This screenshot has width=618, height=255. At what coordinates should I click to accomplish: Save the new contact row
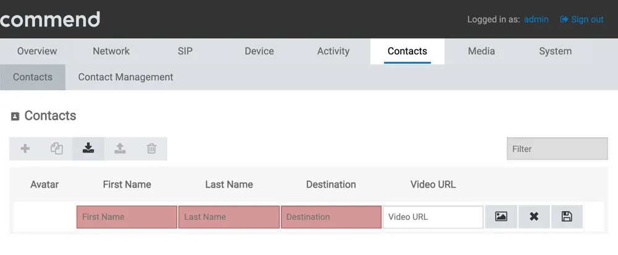tap(567, 216)
